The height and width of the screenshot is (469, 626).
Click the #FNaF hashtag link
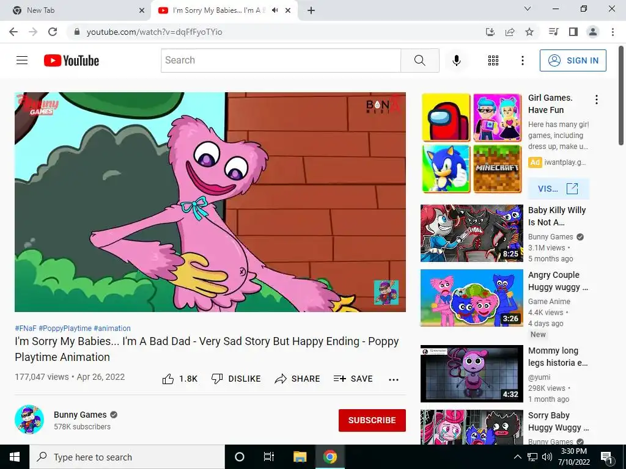click(26, 328)
